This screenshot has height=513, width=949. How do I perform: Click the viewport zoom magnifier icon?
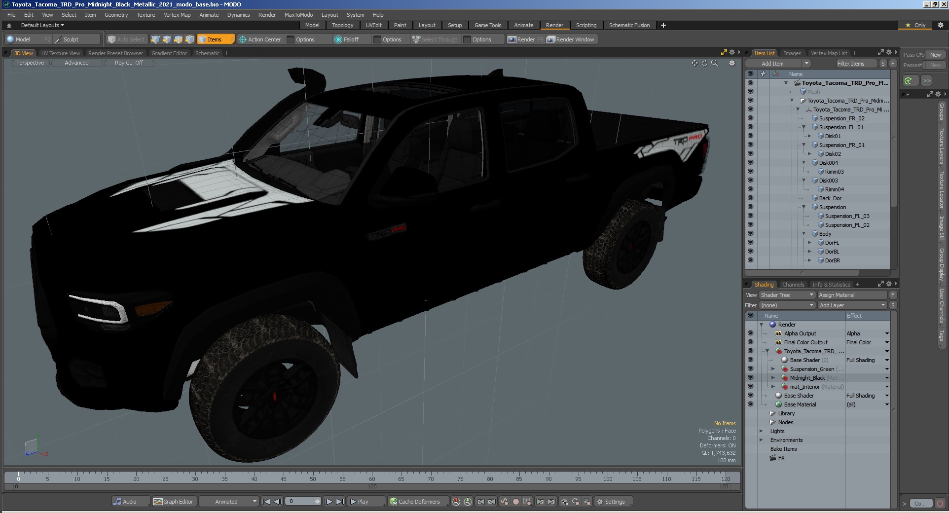coord(714,63)
